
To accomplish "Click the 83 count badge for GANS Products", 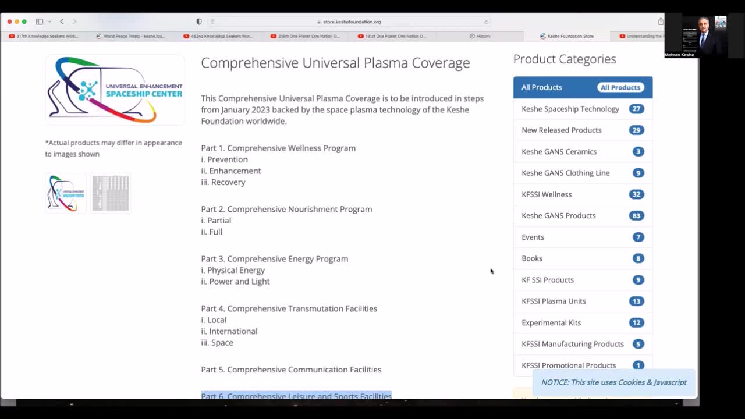I will point(636,216).
